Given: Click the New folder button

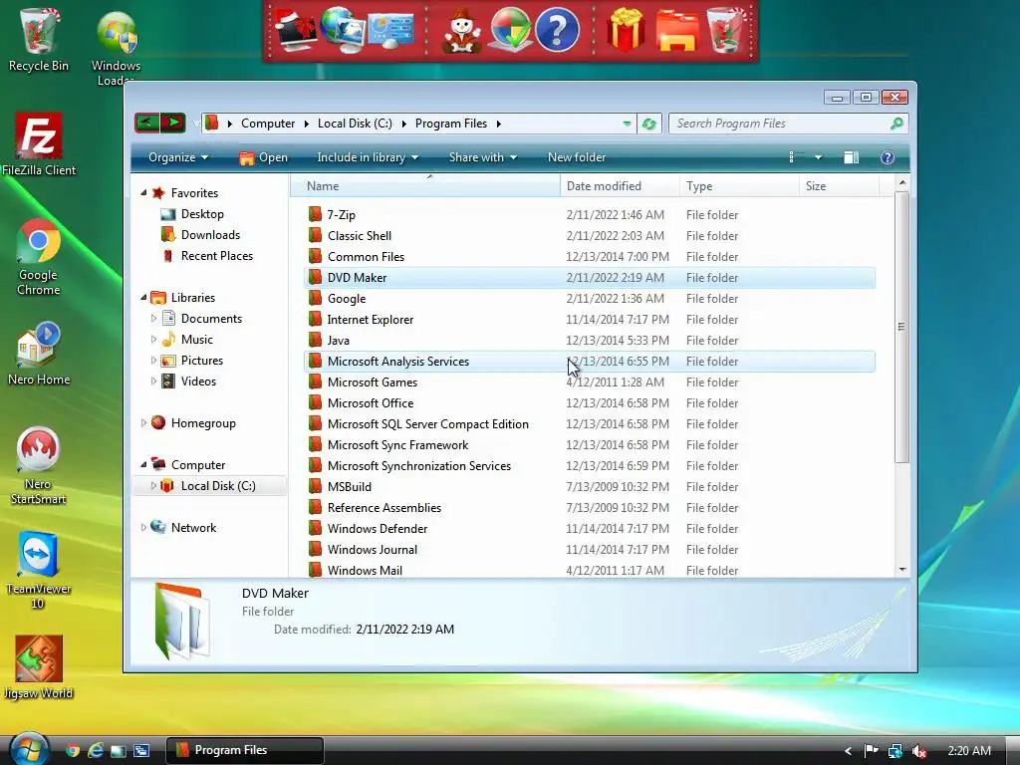Looking at the screenshot, I should [x=577, y=157].
